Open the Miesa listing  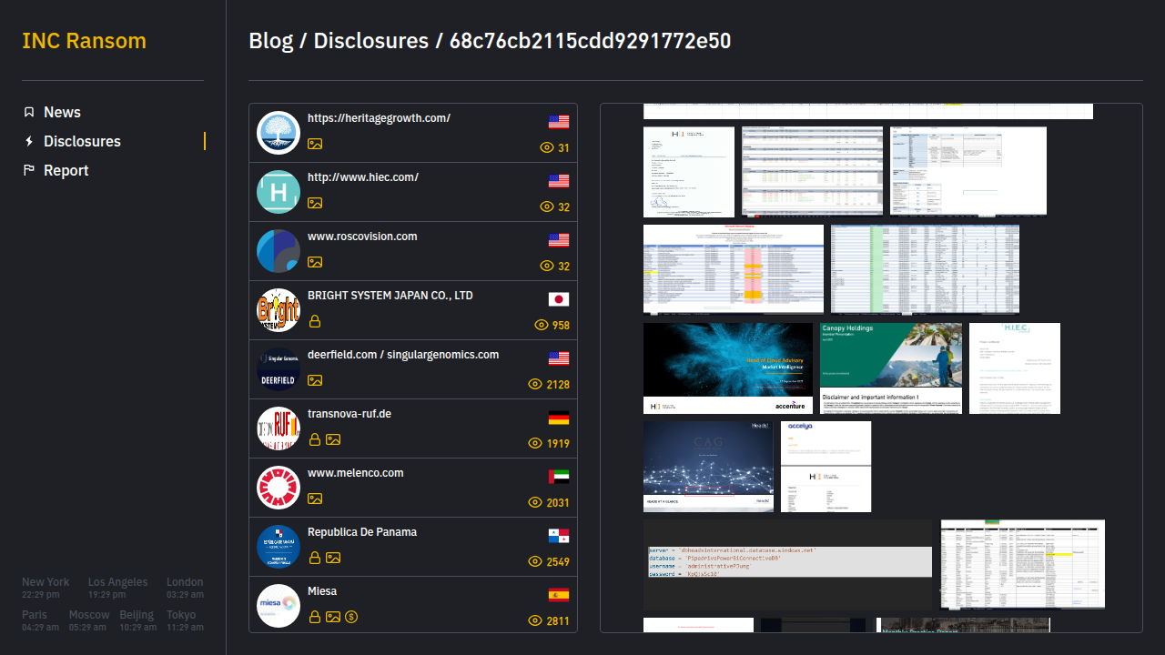413,604
